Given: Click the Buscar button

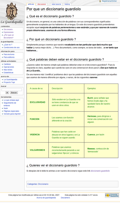Looking at the screenshot, I should point(14,93).
